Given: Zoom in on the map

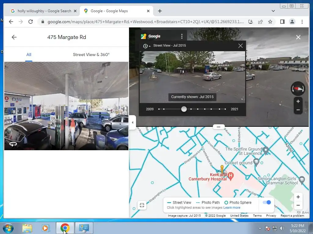Looking at the screenshot, I should point(298,197).
